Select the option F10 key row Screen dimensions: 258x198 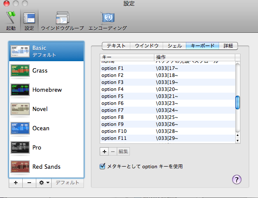tap(167, 131)
